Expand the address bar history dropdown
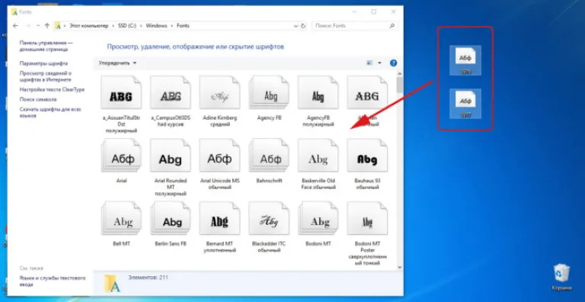This screenshot has height=302, width=585. pos(296,26)
